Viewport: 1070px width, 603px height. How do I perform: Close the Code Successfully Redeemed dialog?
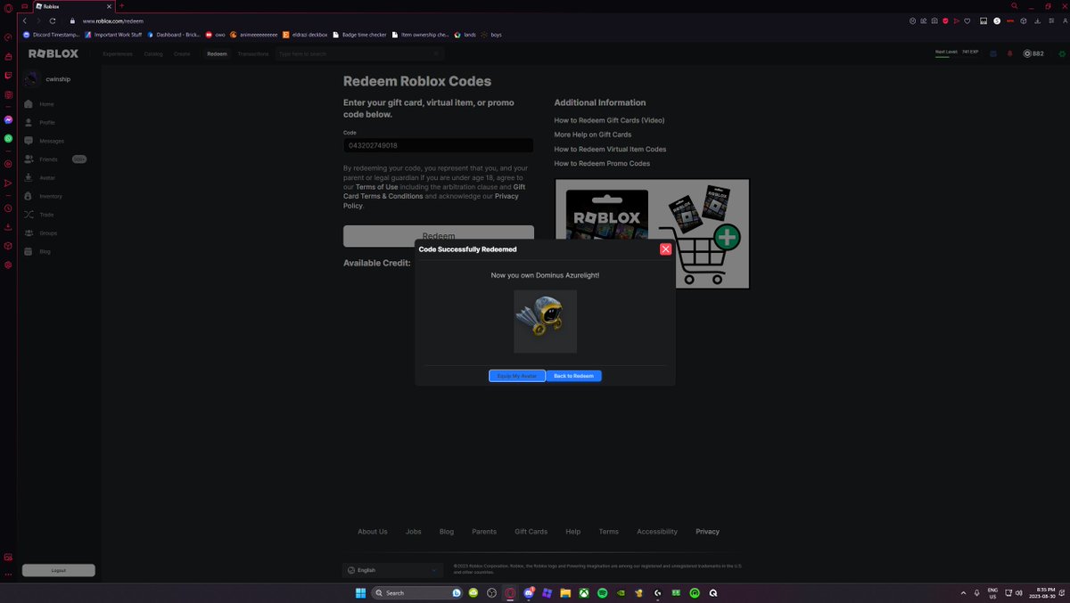coord(665,249)
